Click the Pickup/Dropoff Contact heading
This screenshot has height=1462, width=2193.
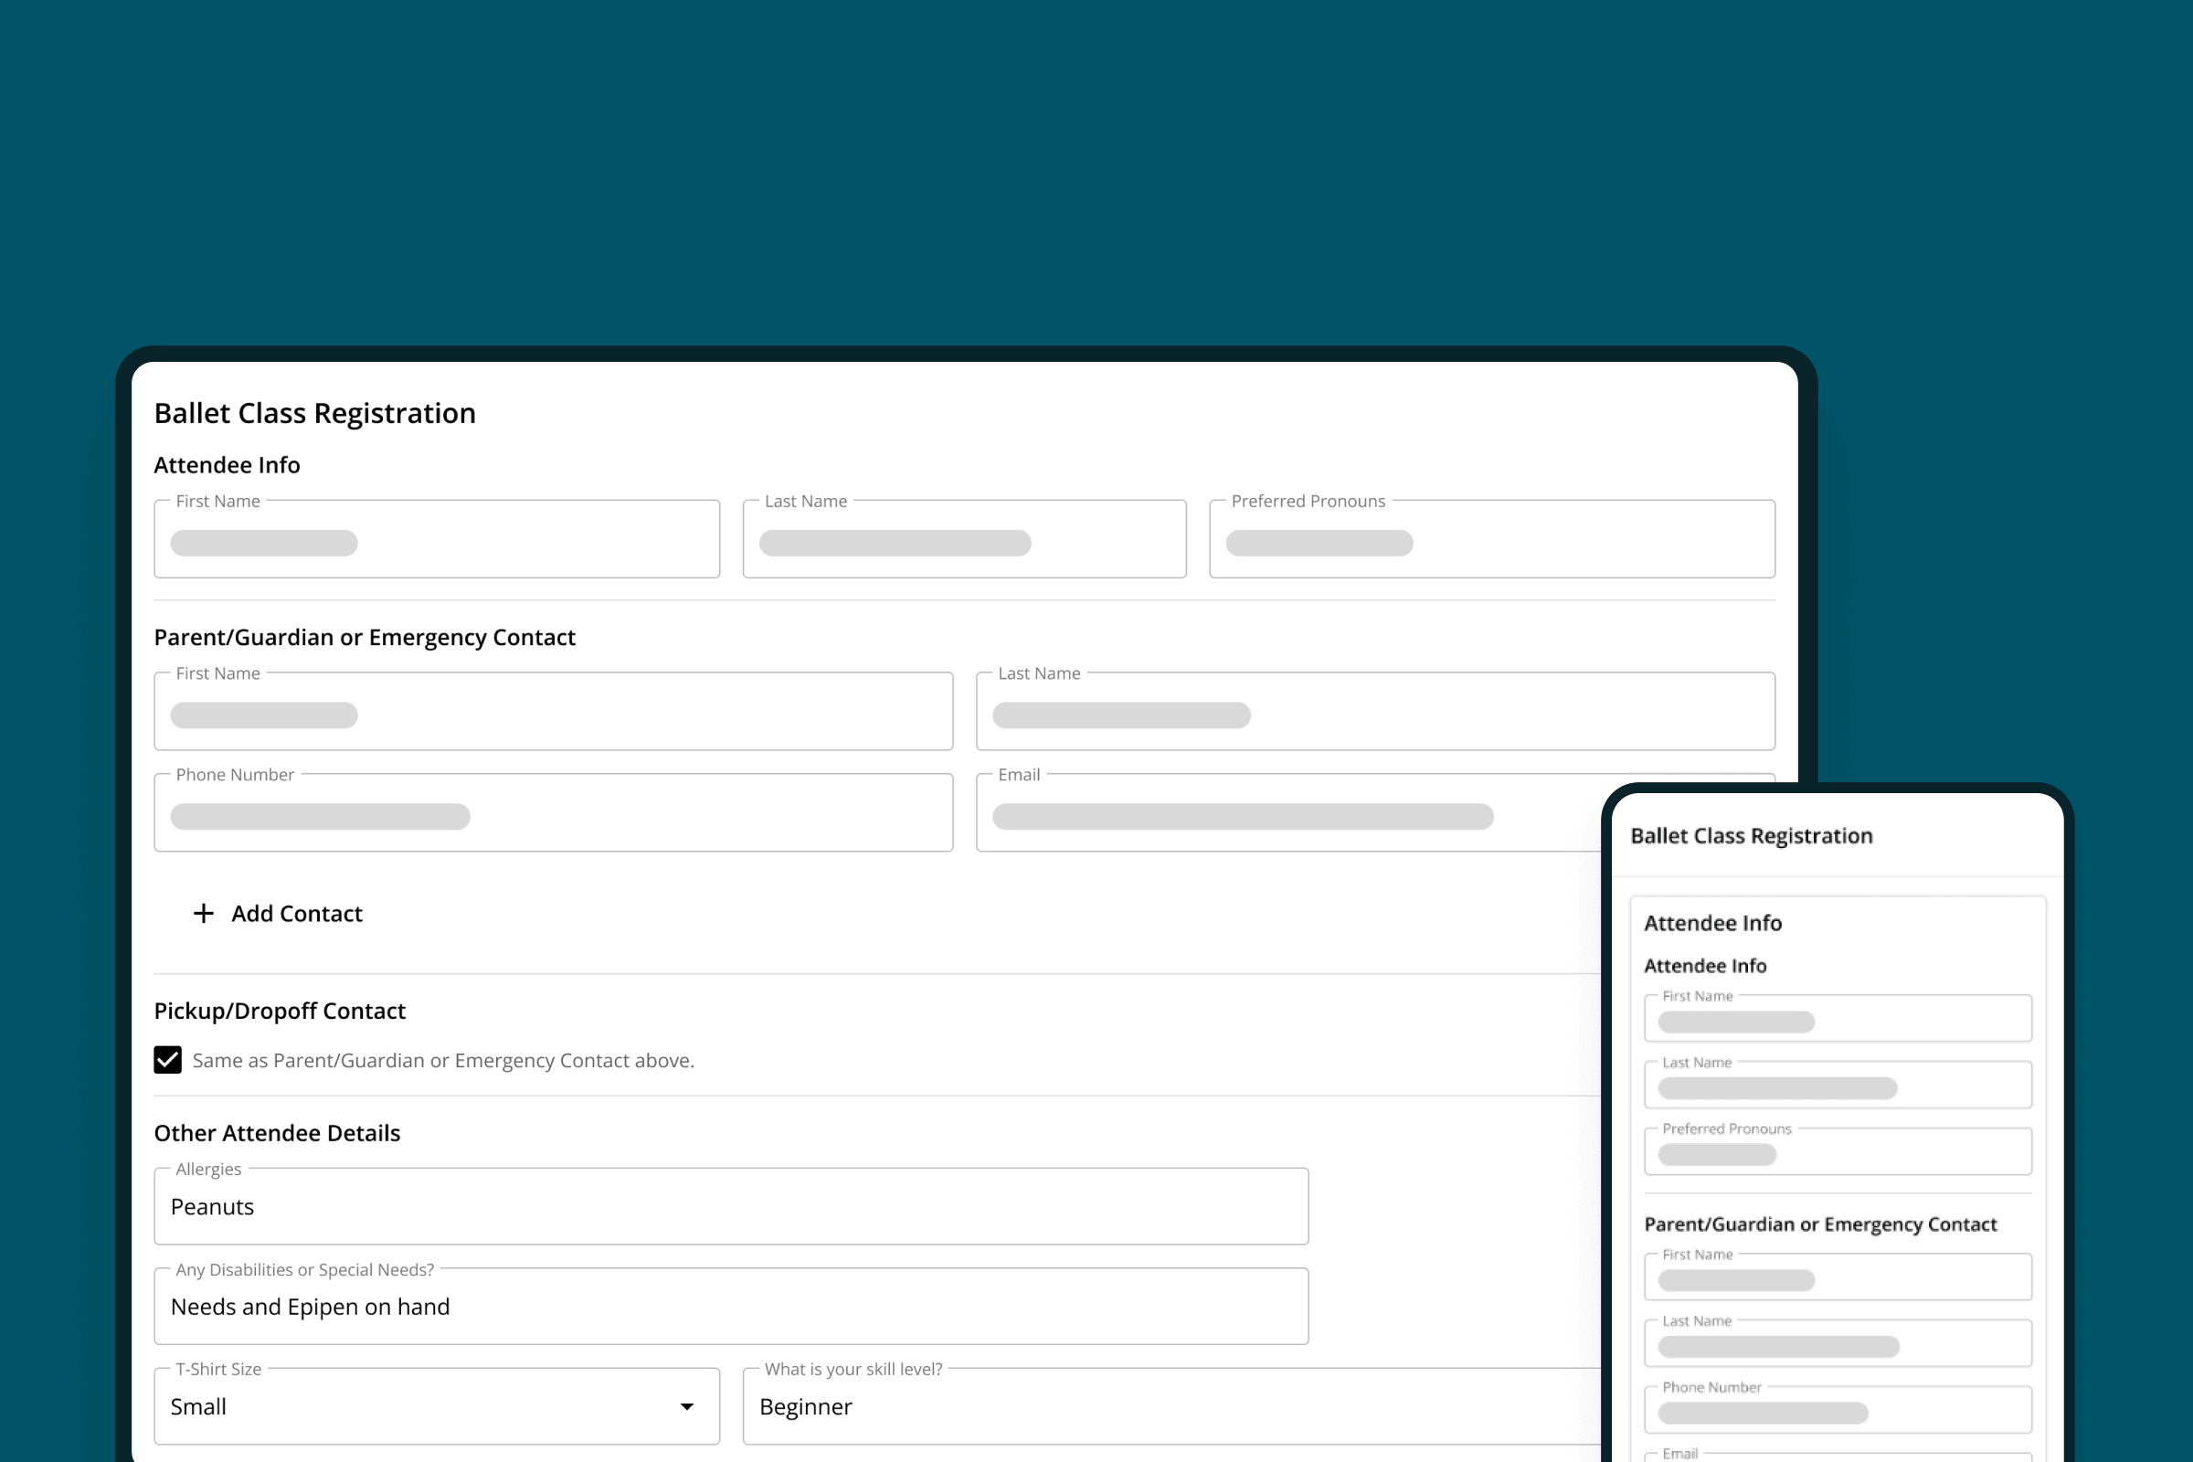(x=280, y=1011)
